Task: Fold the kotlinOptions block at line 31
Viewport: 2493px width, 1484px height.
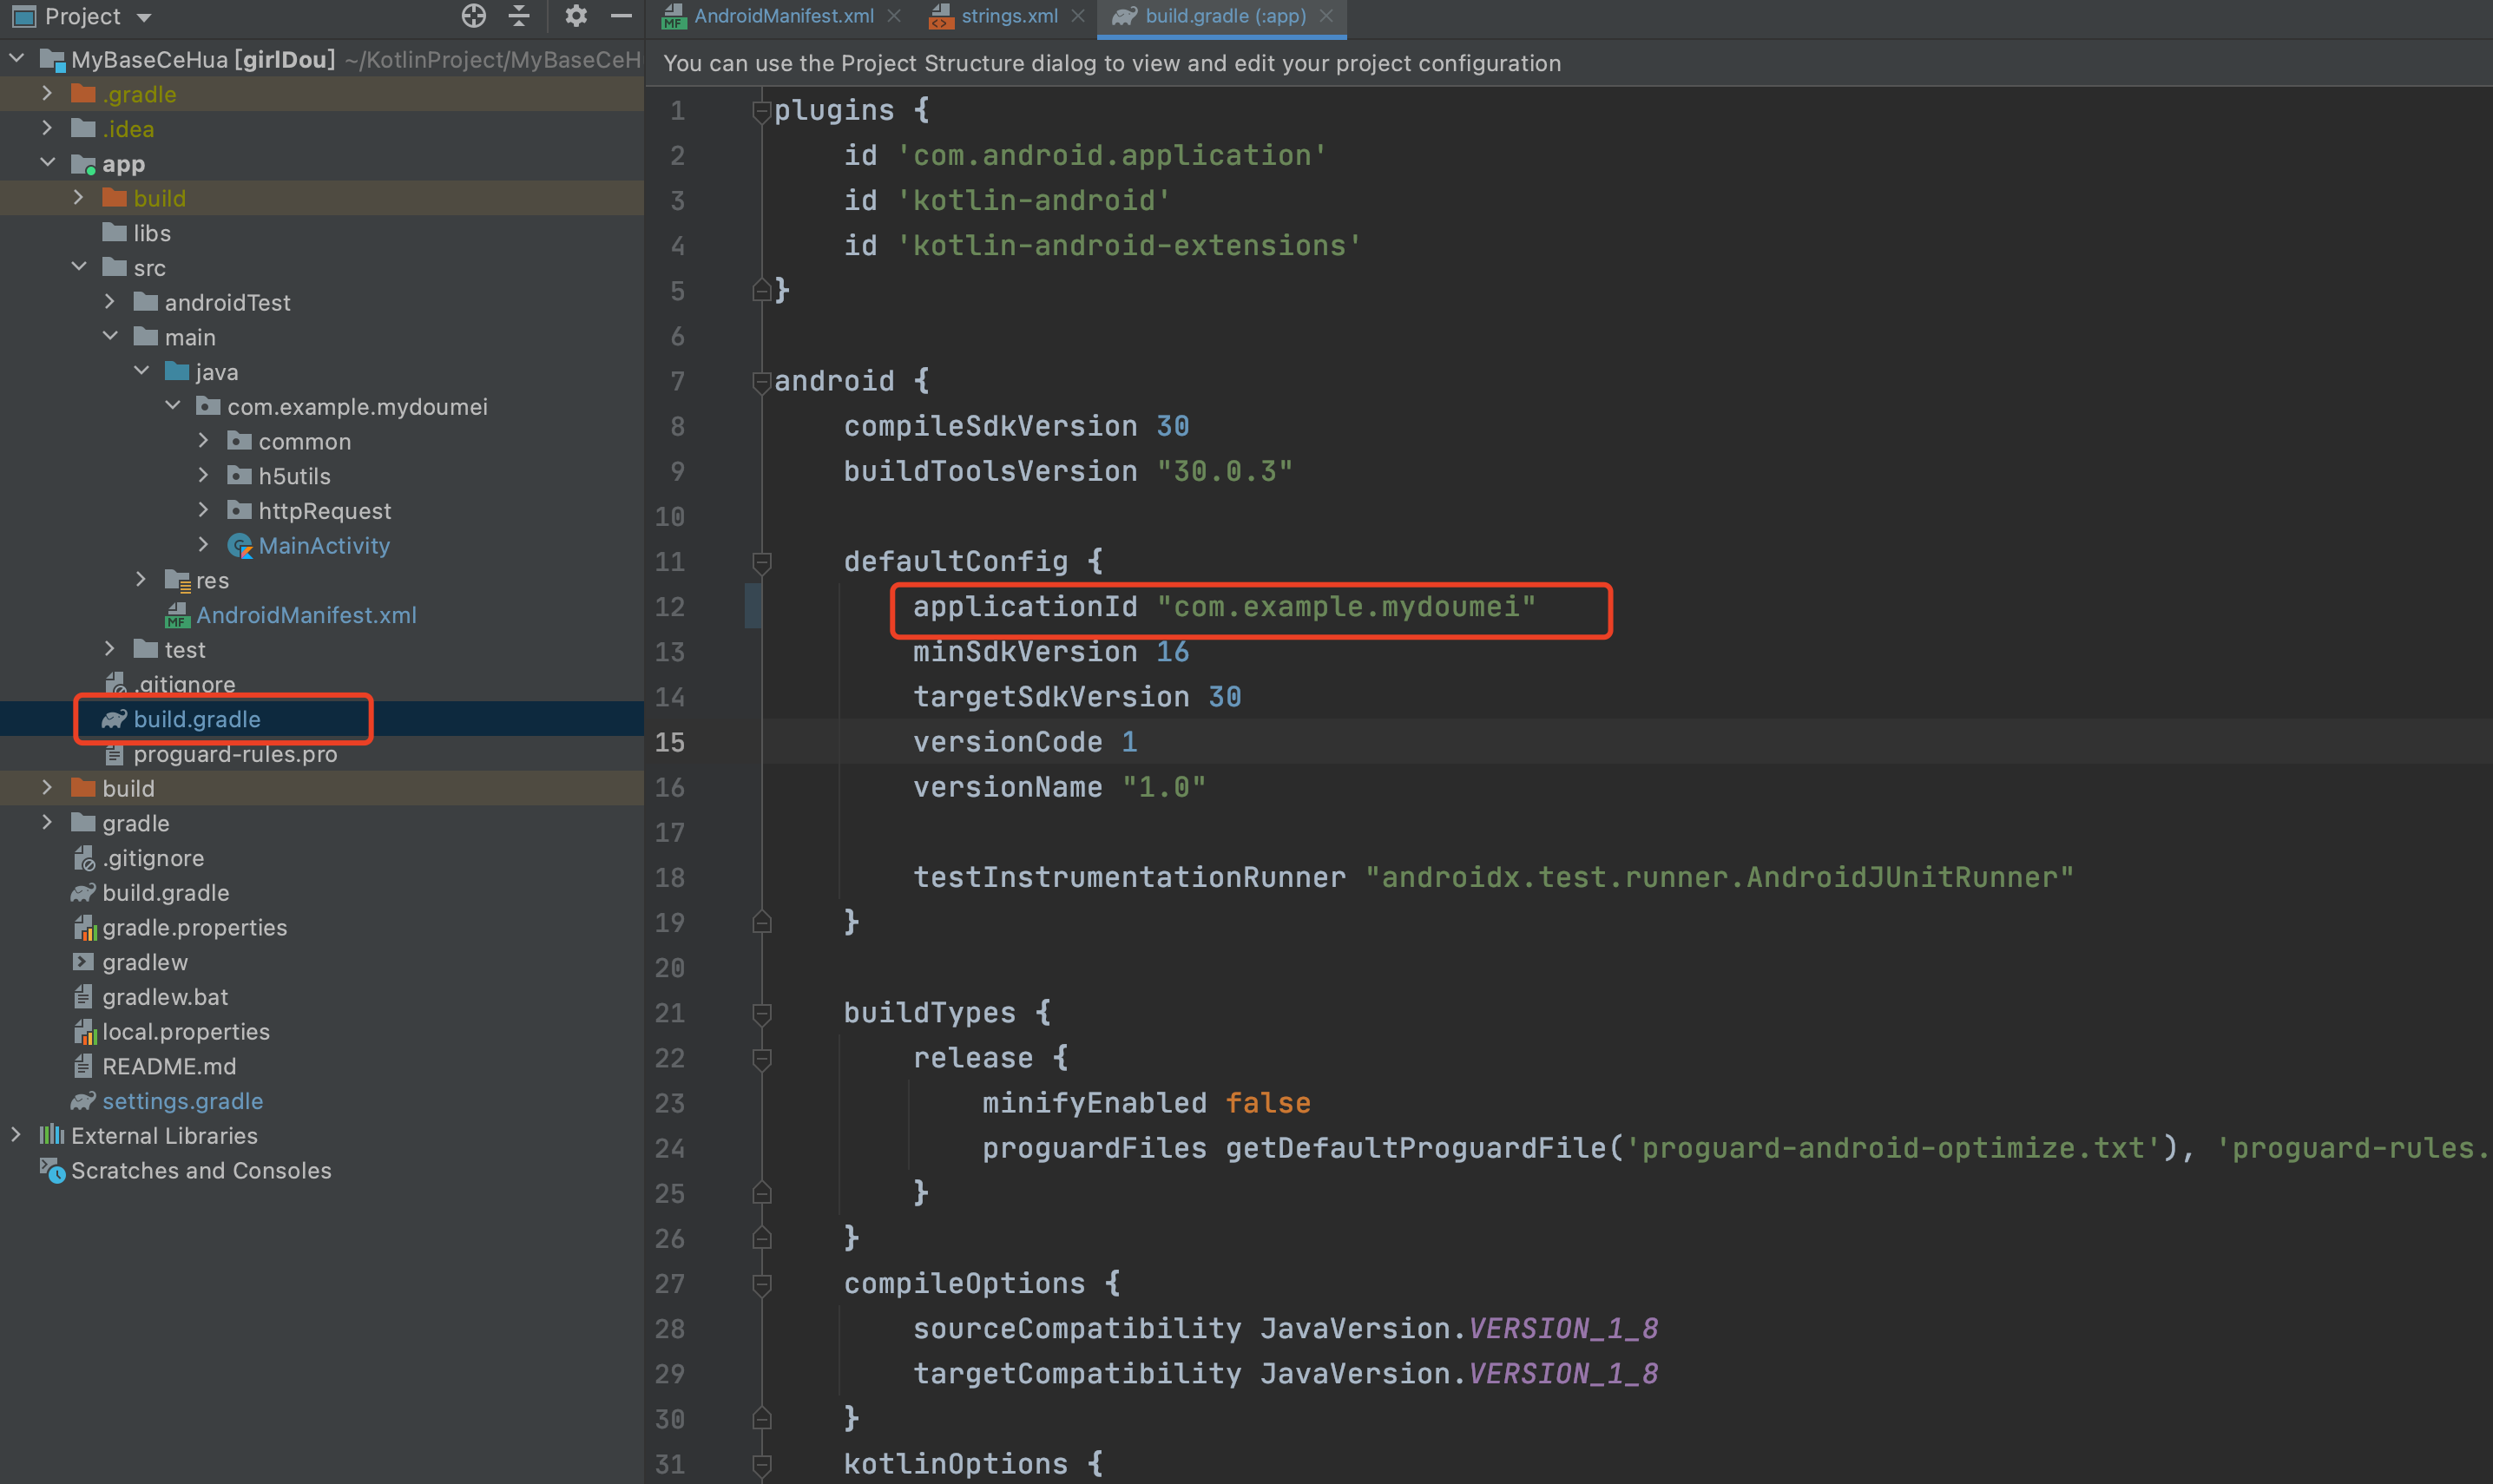Action: (x=761, y=1464)
